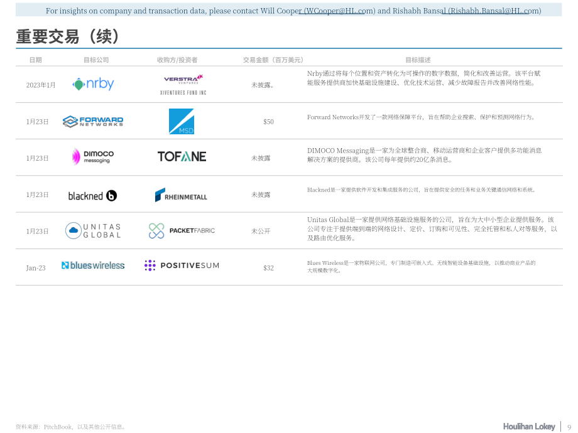Screen dimensions: 578x433
Task: Click the Houlihan Lokey footer logo
Action: click(x=529, y=426)
